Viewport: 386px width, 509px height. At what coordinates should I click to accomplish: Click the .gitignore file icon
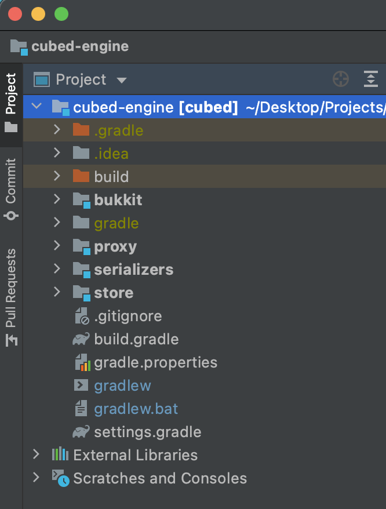tap(81, 316)
